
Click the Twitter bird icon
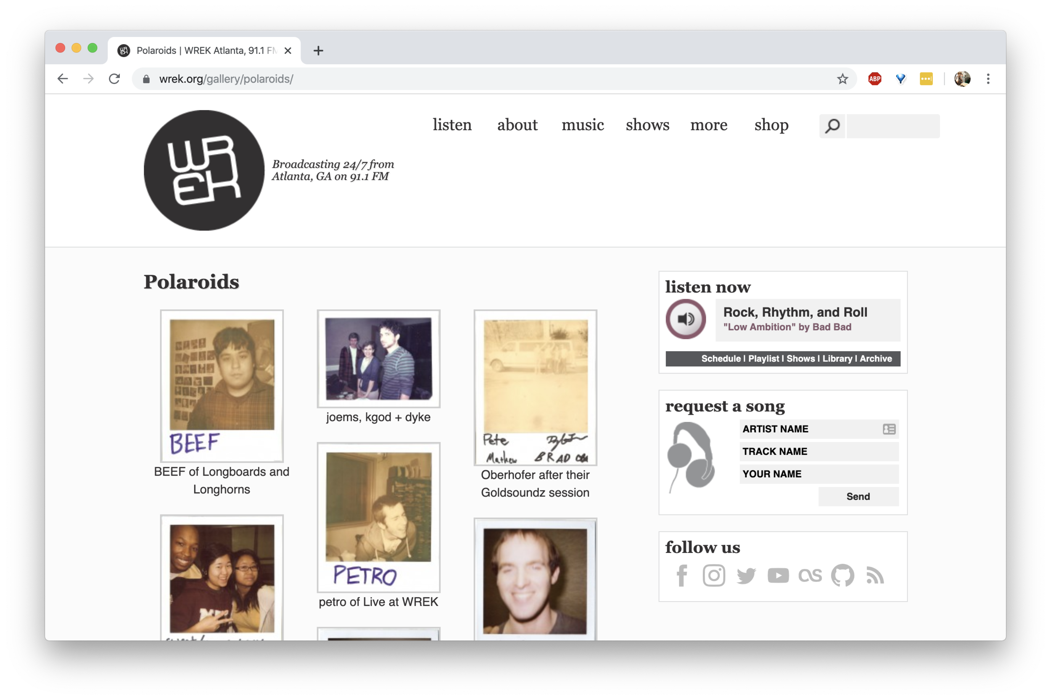click(746, 576)
